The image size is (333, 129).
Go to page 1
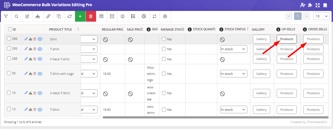(298, 16)
